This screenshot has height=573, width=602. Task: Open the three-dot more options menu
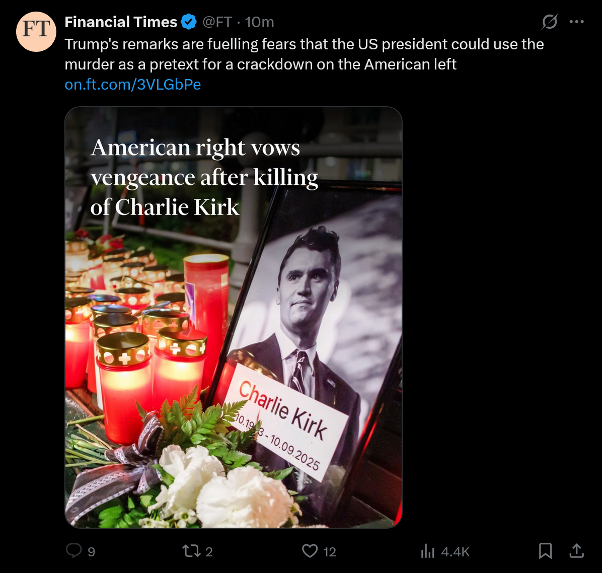[x=576, y=22]
